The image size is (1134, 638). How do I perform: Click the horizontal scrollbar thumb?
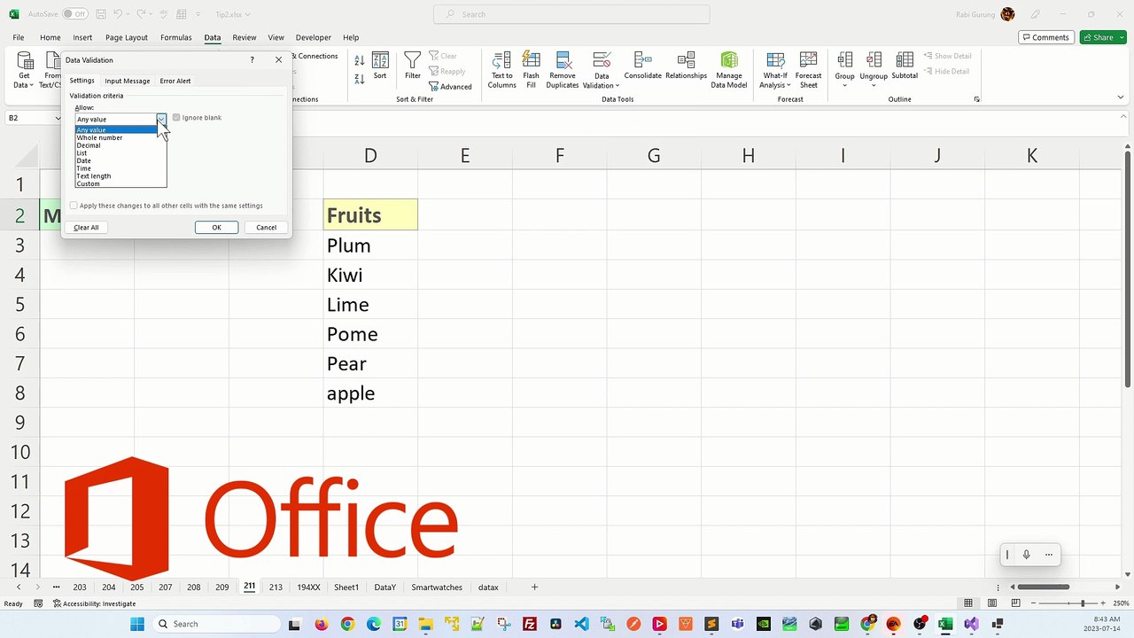click(1044, 587)
